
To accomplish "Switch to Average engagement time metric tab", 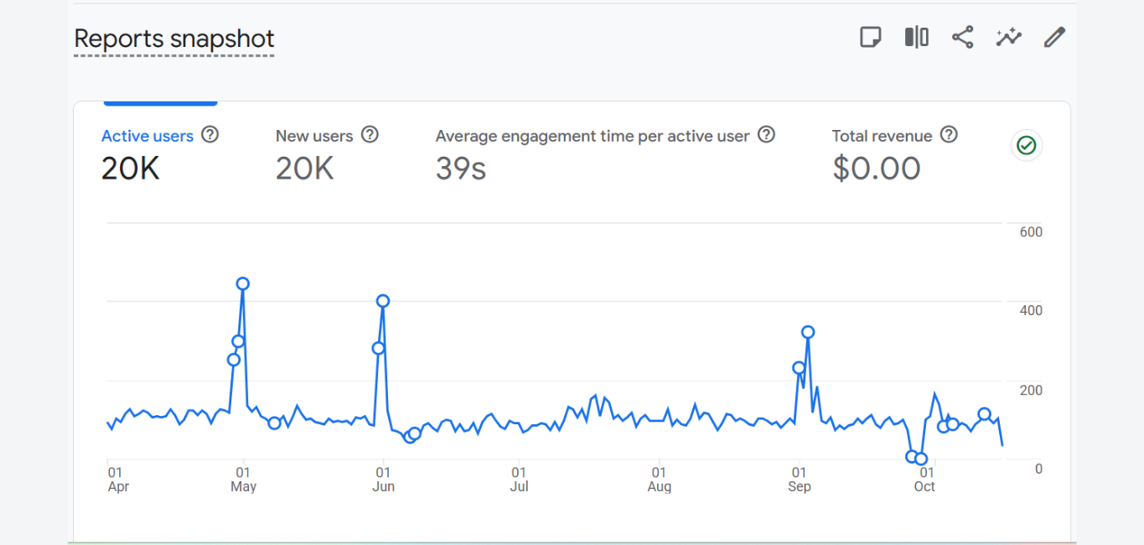I will pyautogui.click(x=592, y=136).
